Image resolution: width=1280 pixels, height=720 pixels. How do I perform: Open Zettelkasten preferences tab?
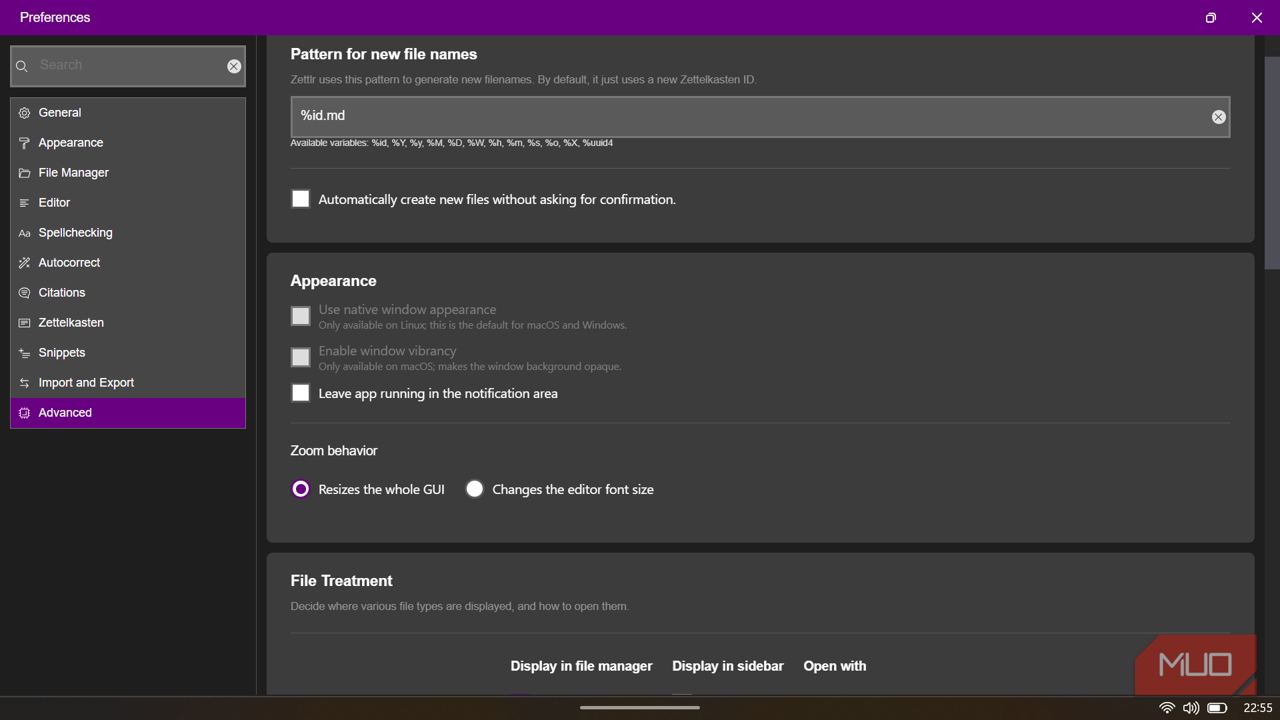(x=128, y=323)
